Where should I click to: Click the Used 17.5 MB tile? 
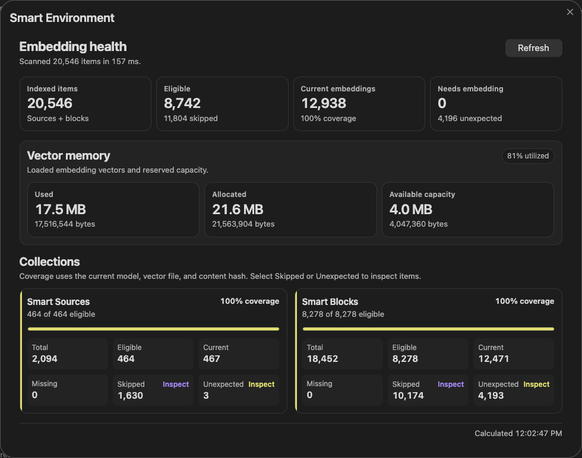click(x=113, y=209)
